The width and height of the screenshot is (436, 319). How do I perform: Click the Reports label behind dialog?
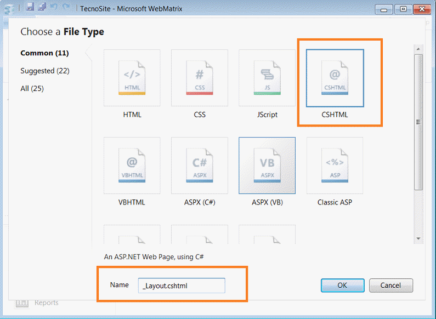pyautogui.click(x=47, y=303)
